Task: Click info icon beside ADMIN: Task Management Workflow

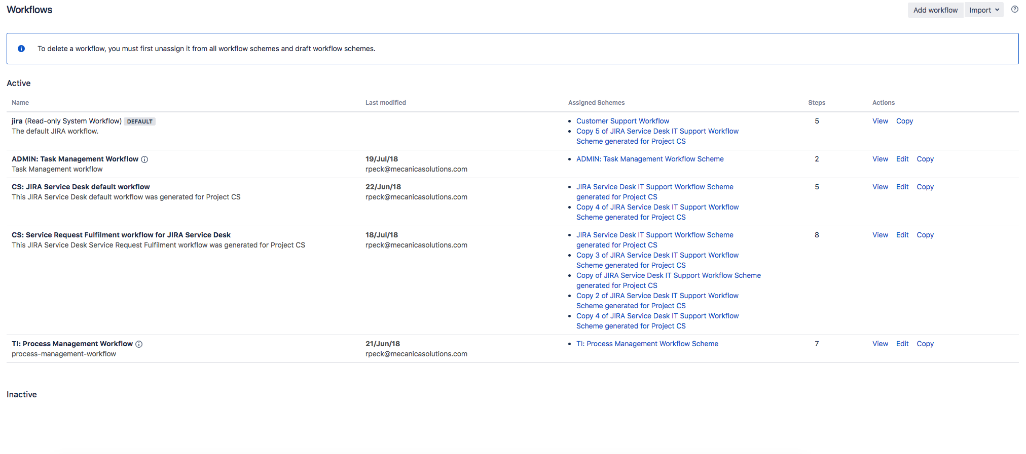Action: point(144,159)
